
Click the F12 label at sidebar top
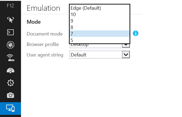(x=10, y=6)
